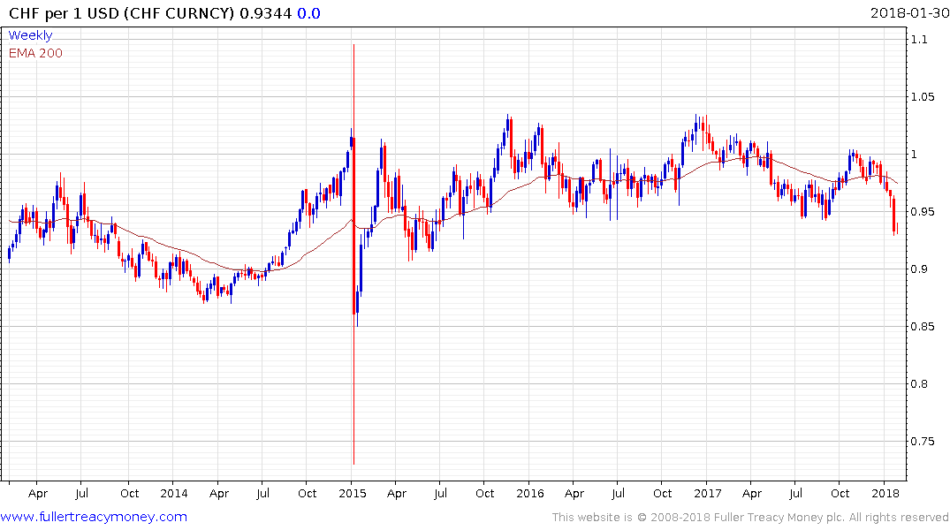This screenshot has width=950, height=530.
Task: Click the 2017 x-axis label
Action: pyautogui.click(x=707, y=493)
